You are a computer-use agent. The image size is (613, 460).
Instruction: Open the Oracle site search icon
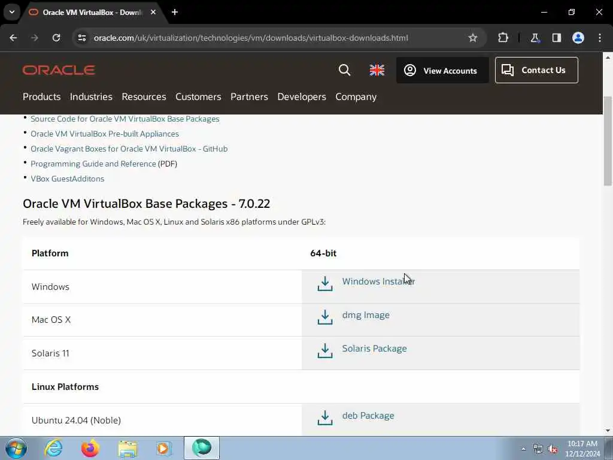tap(344, 70)
